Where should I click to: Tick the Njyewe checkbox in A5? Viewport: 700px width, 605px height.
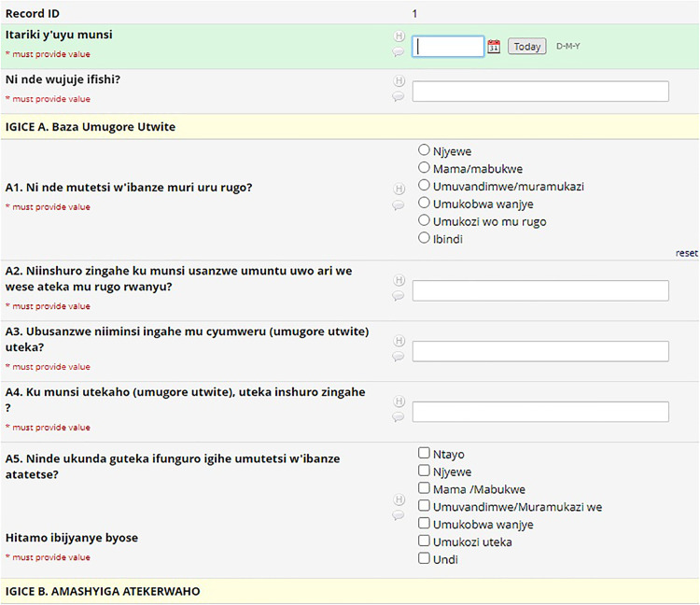pos(424,471)
